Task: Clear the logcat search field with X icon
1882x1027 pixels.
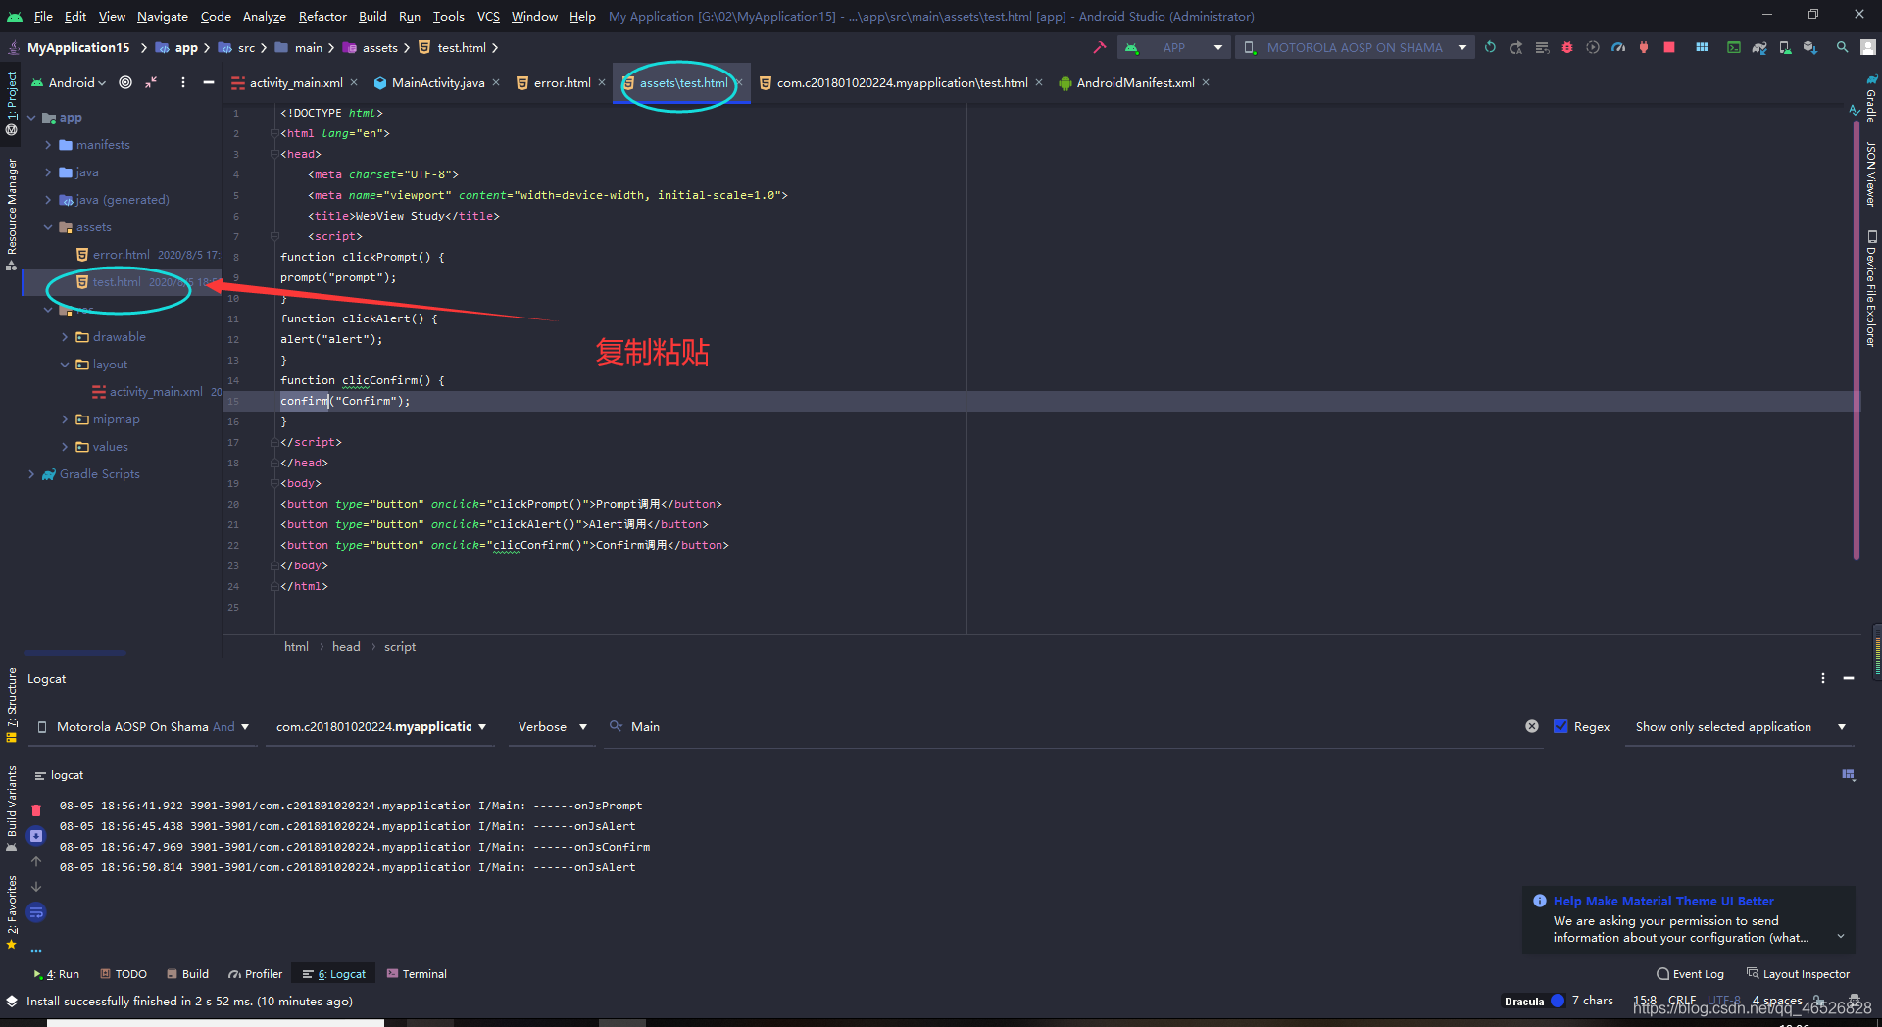Action: point(1532,726)
